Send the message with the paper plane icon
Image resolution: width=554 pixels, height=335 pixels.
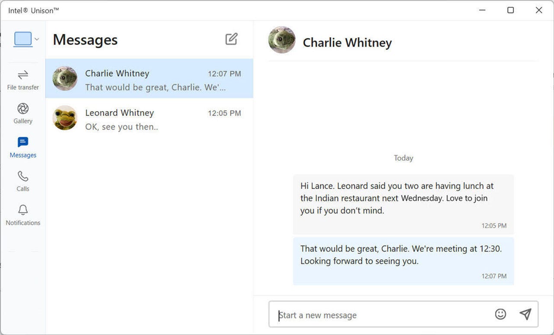[x=525, y=314]
